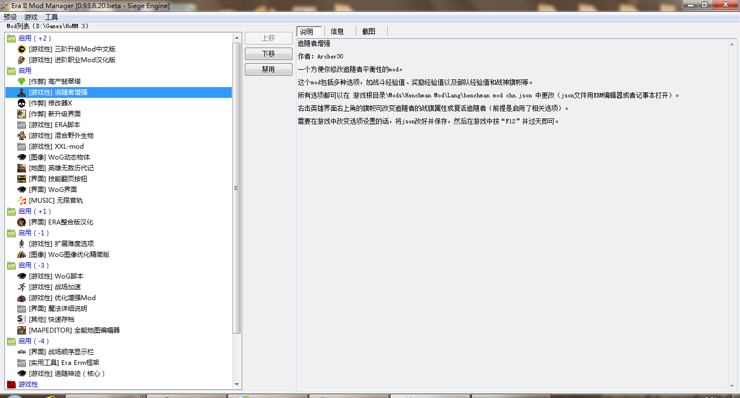Click the icon for 全能地图编辑器
The height and width of the screenshot is (398, 740).
[21, 330]
